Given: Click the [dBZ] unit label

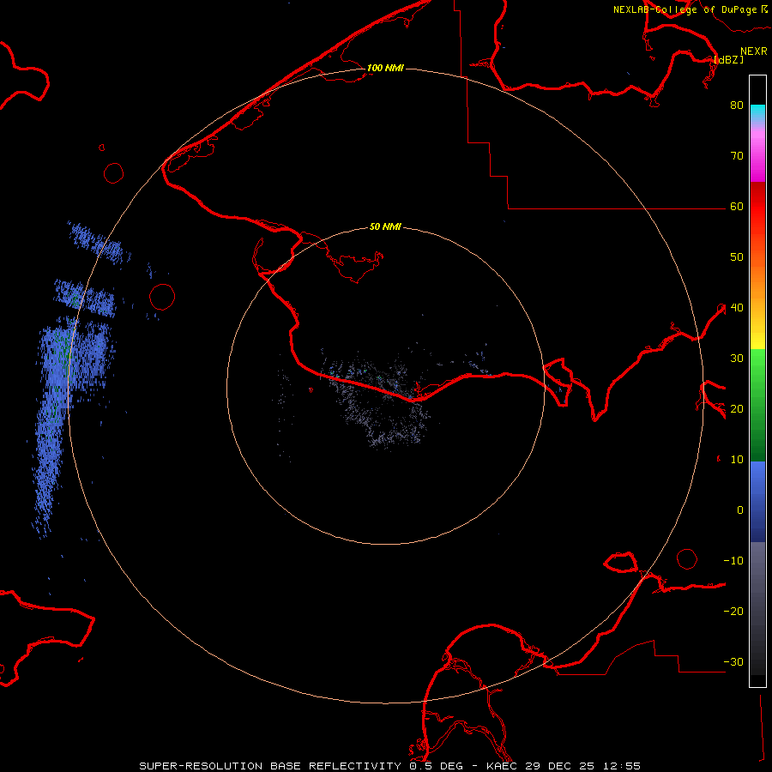Looking at the screenshot, I should 728,59.
